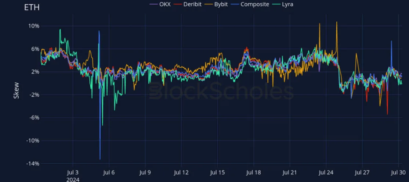The image size is (409, 182).
Task: Click the Jul 27 x-axis date label
Action: [362, 172]
